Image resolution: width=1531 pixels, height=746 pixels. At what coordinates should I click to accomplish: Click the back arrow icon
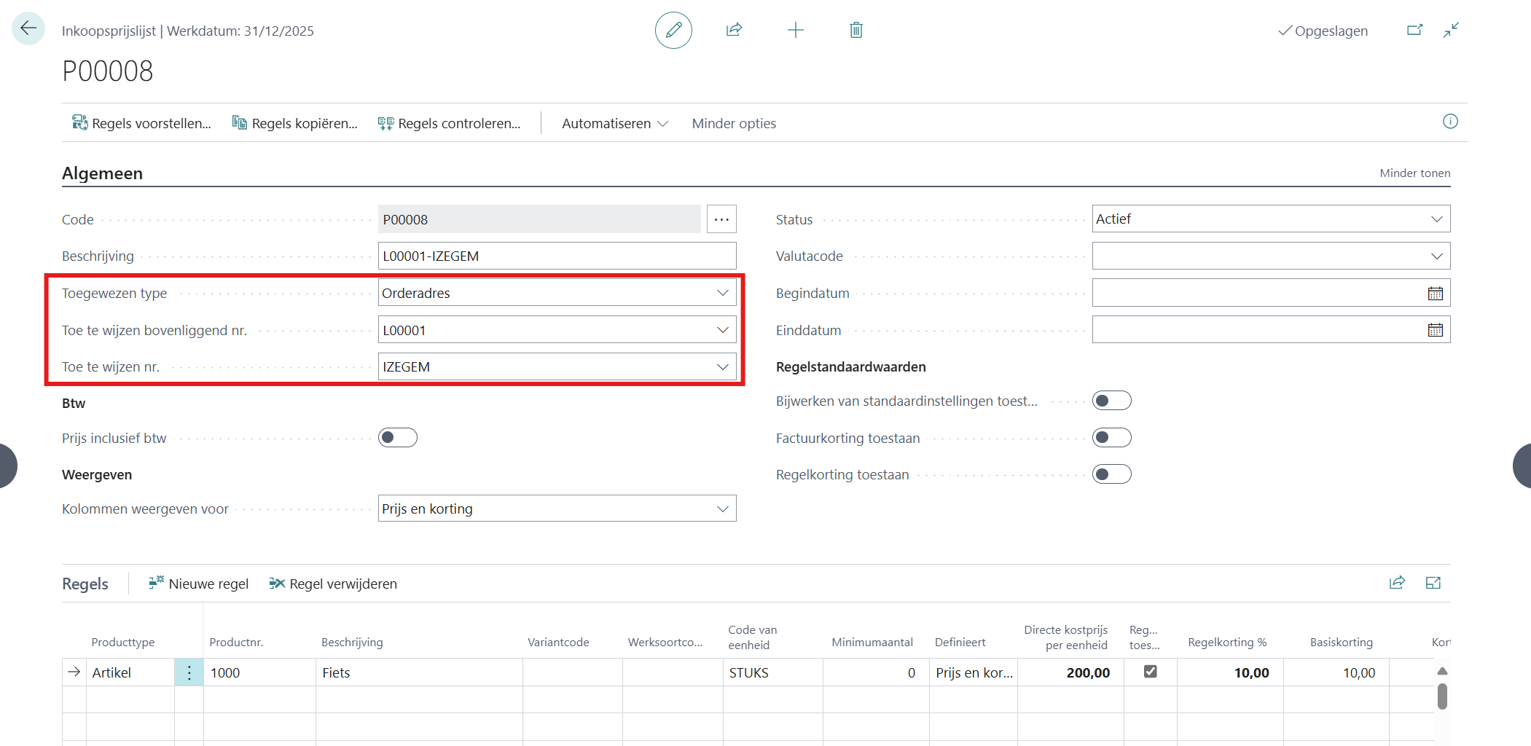pos(28,29)
